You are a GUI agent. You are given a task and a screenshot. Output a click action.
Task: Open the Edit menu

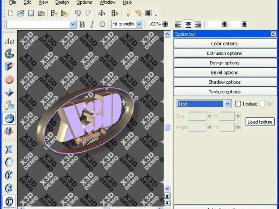click(x=27, y=2)
